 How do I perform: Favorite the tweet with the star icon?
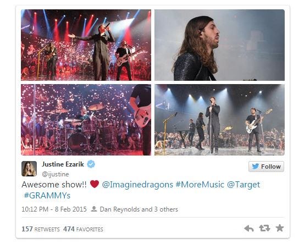point(280,228)
